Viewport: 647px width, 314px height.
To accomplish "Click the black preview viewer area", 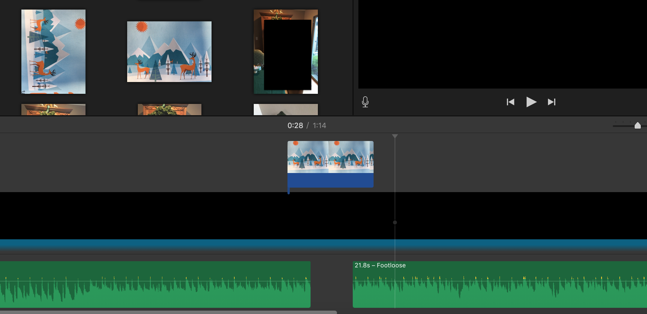I will click(502, 44).
